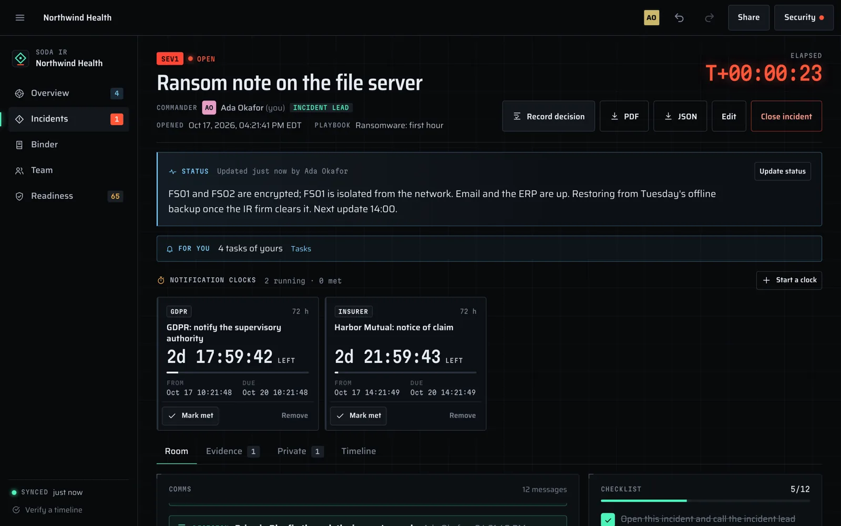Click the Readiness shield icon

[19, 196]
